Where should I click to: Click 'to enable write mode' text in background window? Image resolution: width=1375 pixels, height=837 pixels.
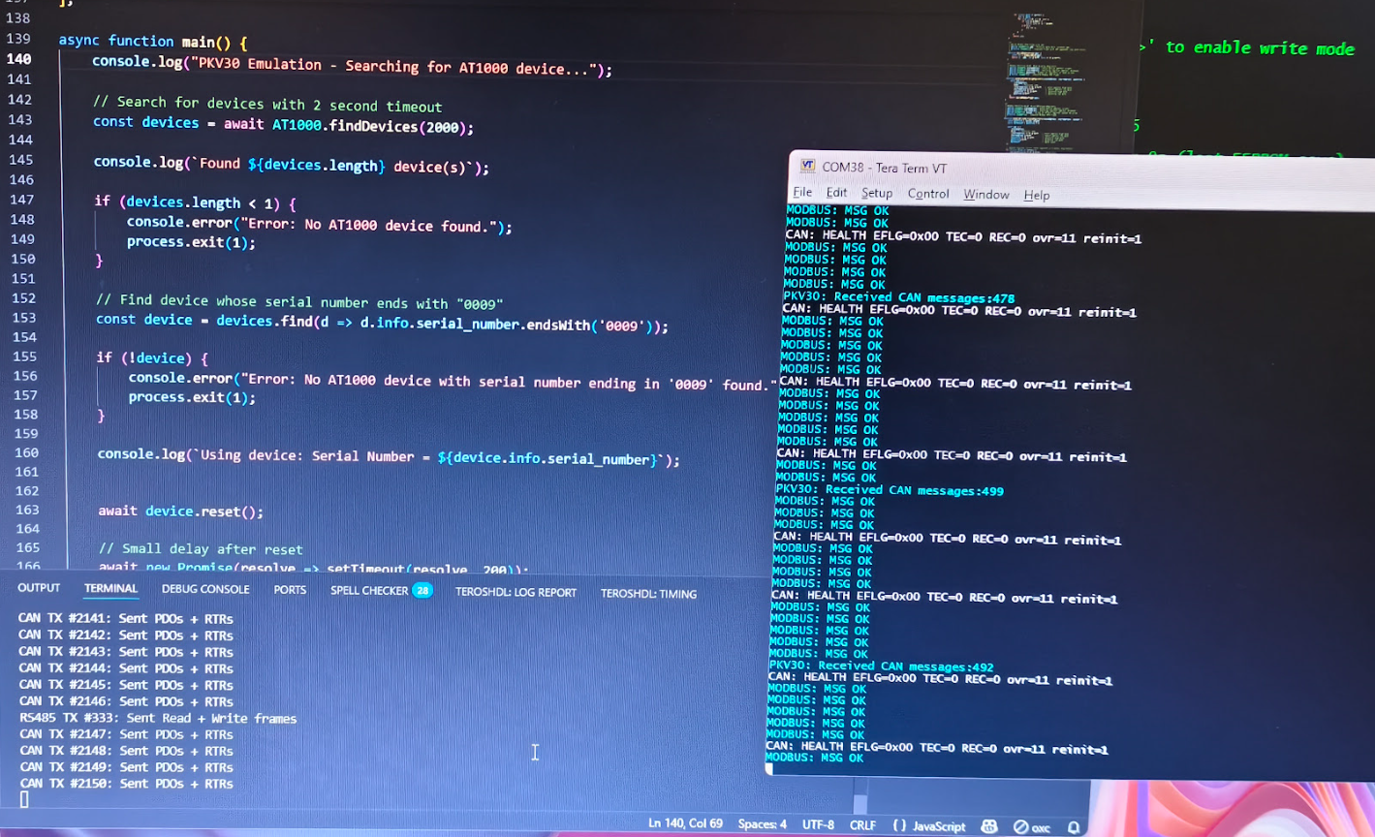[1260, 47]
